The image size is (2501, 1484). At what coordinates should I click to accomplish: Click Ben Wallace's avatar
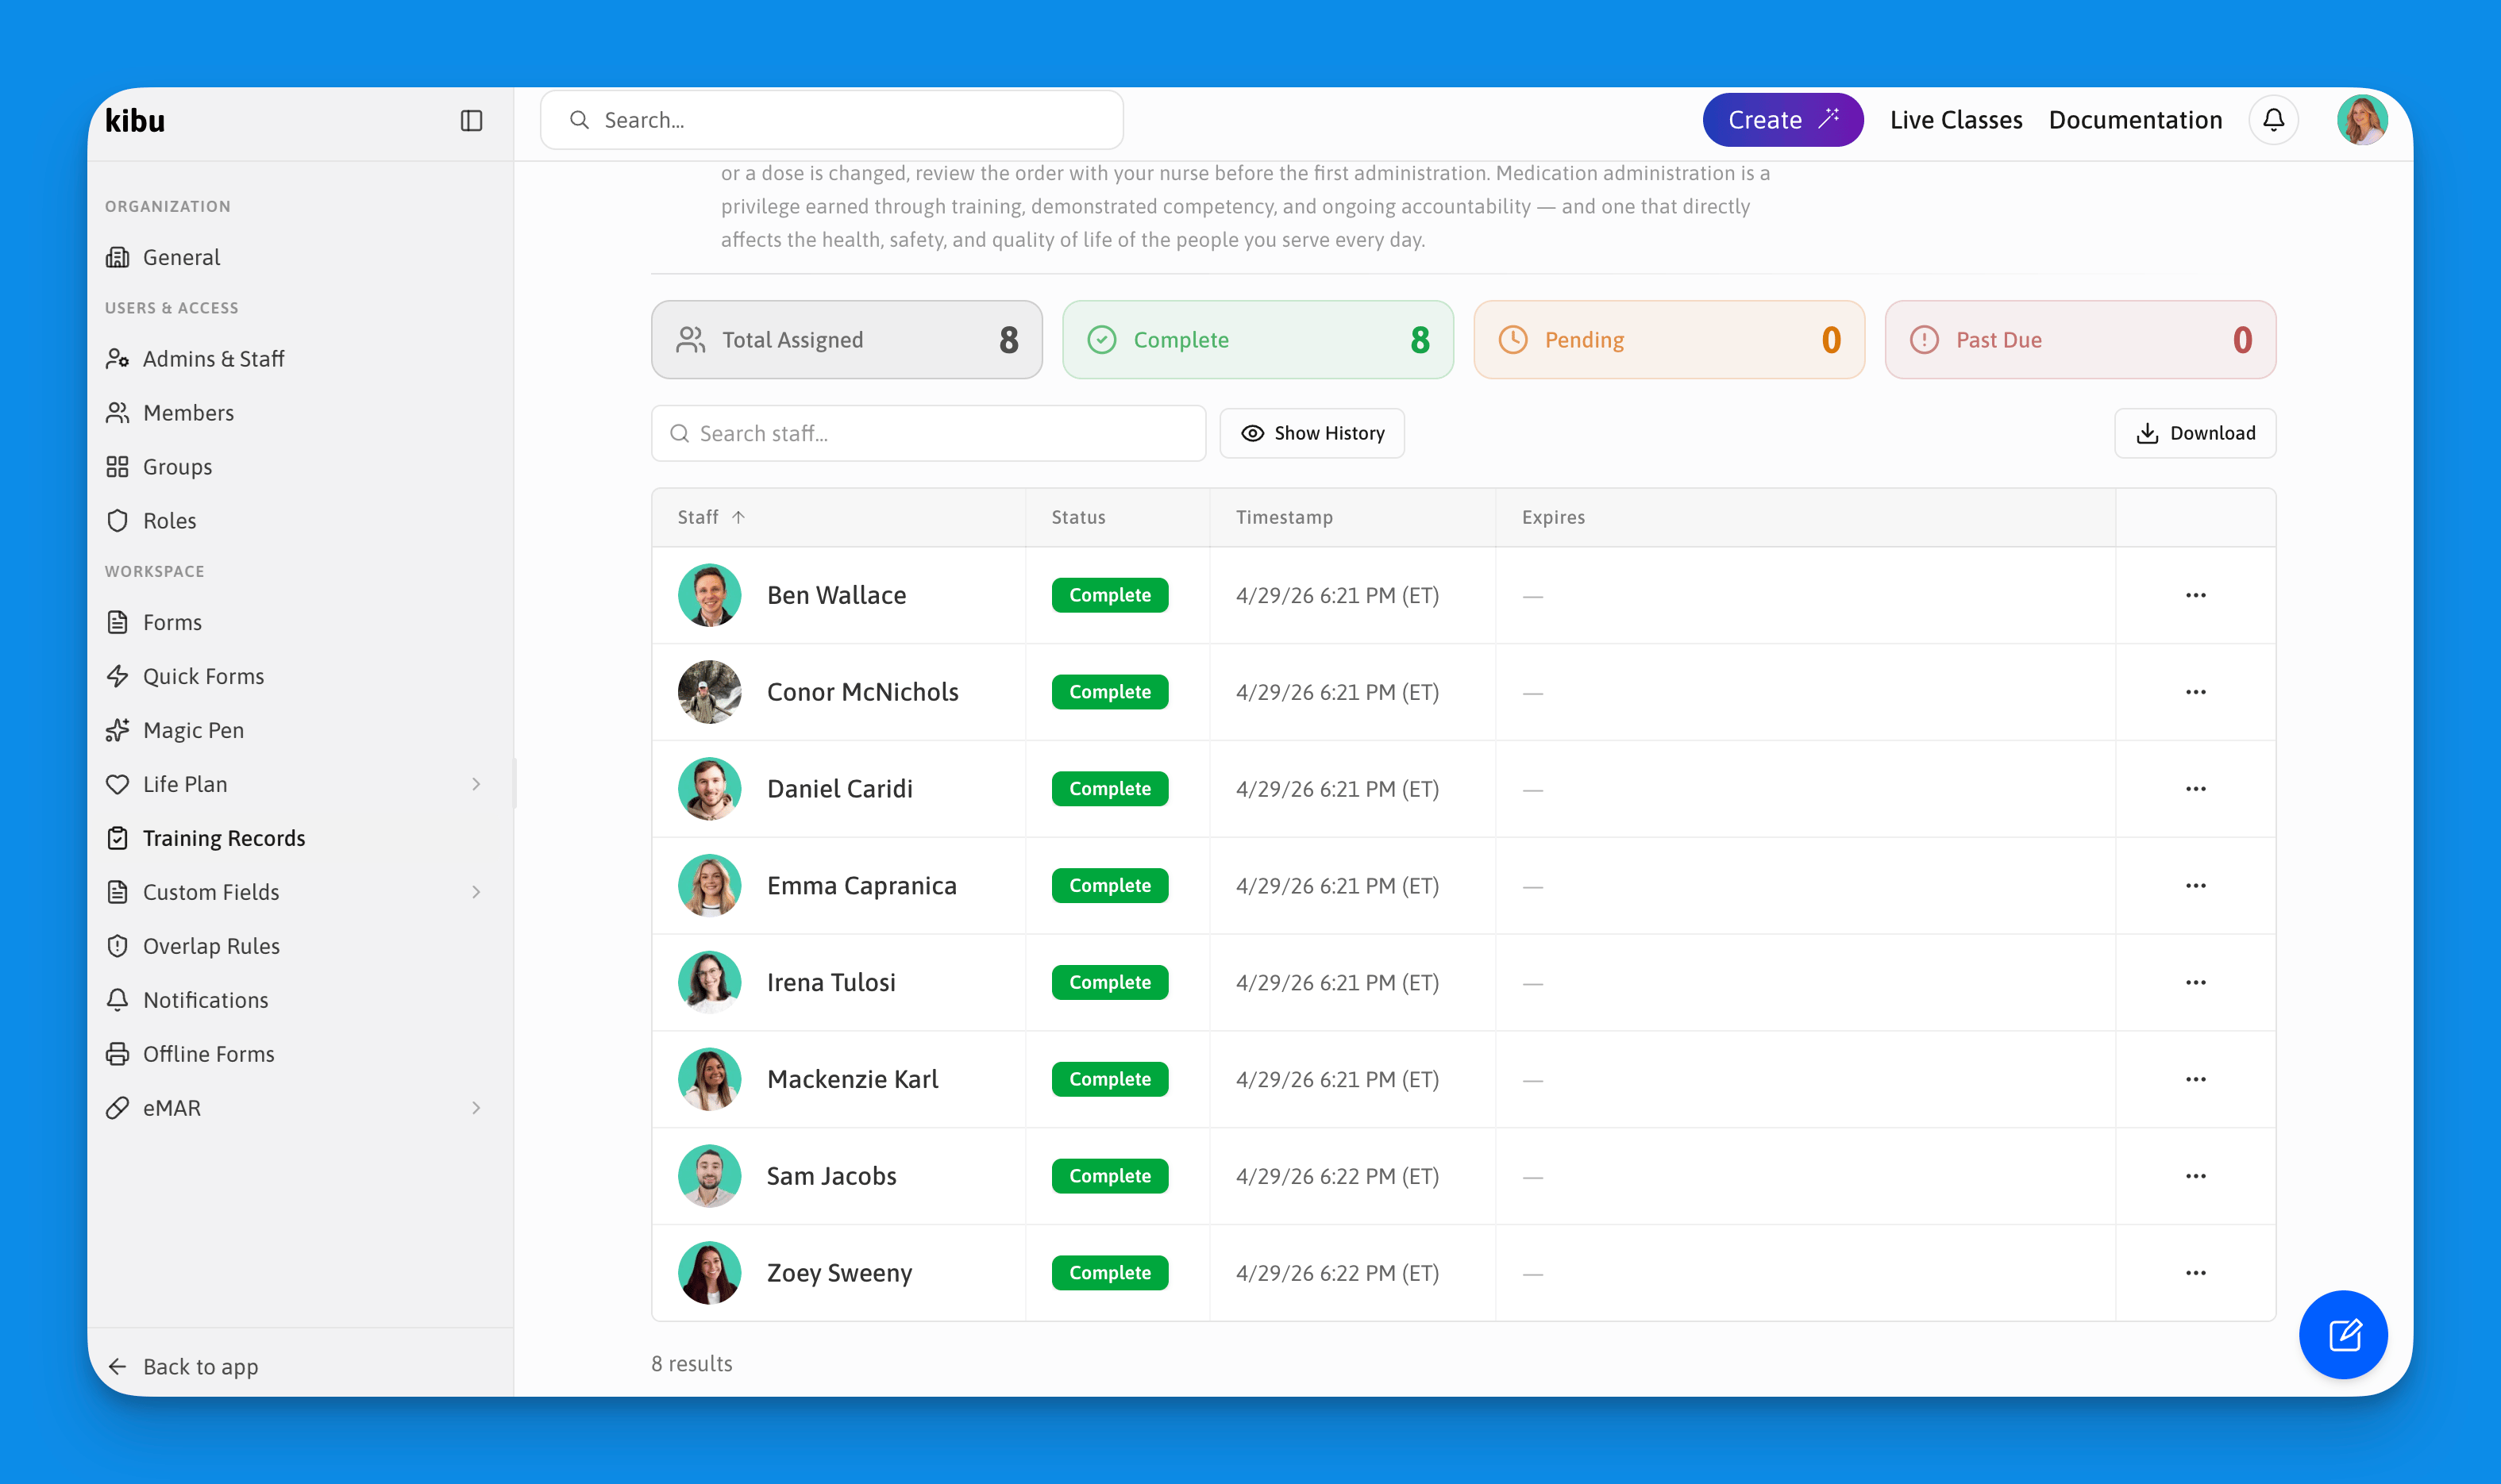[x=709, y=595]
